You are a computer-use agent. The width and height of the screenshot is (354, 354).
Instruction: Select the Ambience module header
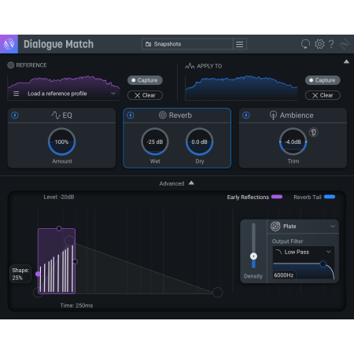click(x=293, y=115)
